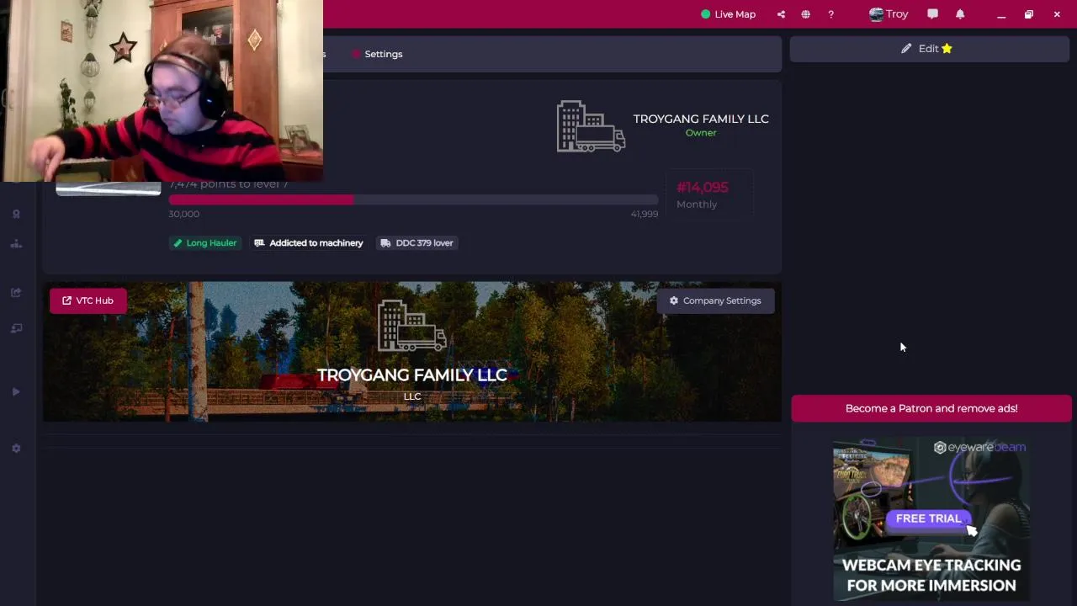Open the help question mark icon
The width and height of the screenshot is (1077, 606).
coord(830,14)
